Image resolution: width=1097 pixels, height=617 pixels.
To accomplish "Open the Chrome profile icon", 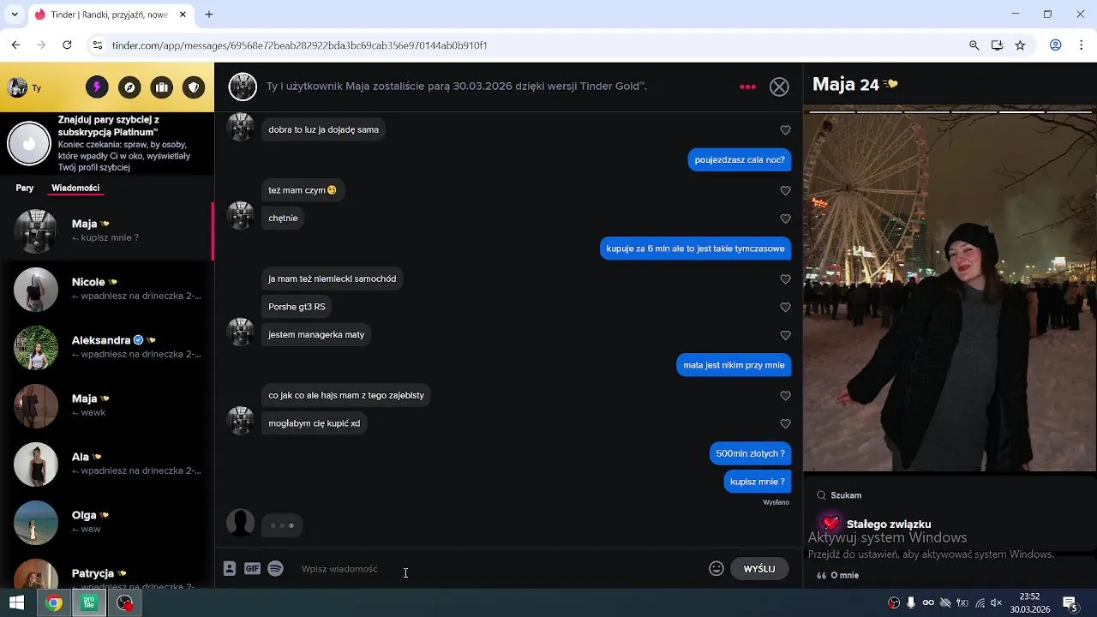I will click(x=1056, y=45).
